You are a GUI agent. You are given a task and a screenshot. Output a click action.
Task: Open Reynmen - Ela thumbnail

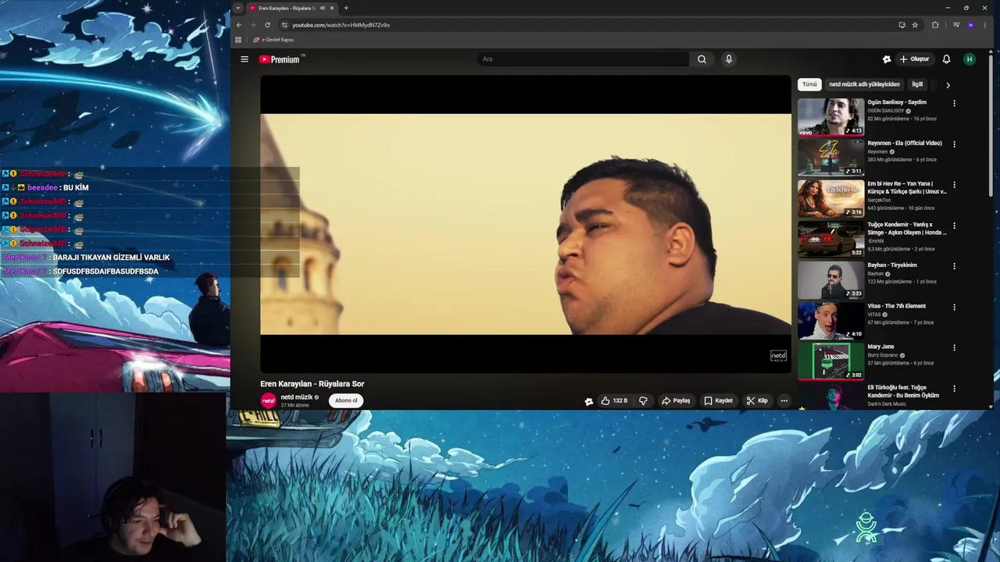point(830,157)
